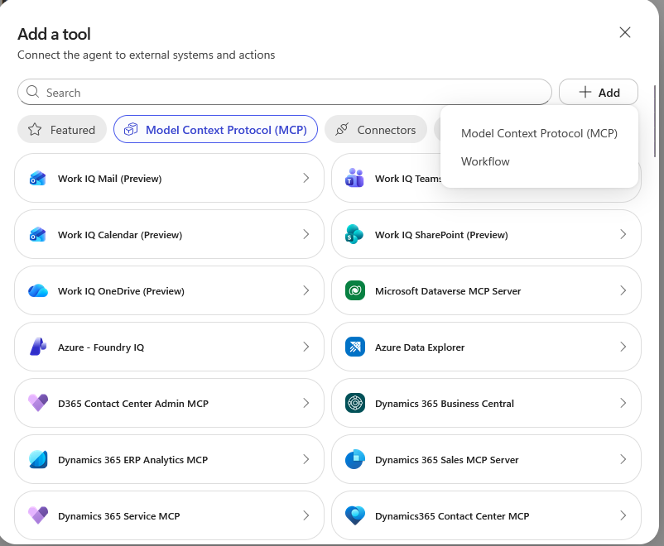The width and height of the screenshot is (664, 546).
Task: Click the Work IQ Calendar Outlook icon
Action: (38, 234)
